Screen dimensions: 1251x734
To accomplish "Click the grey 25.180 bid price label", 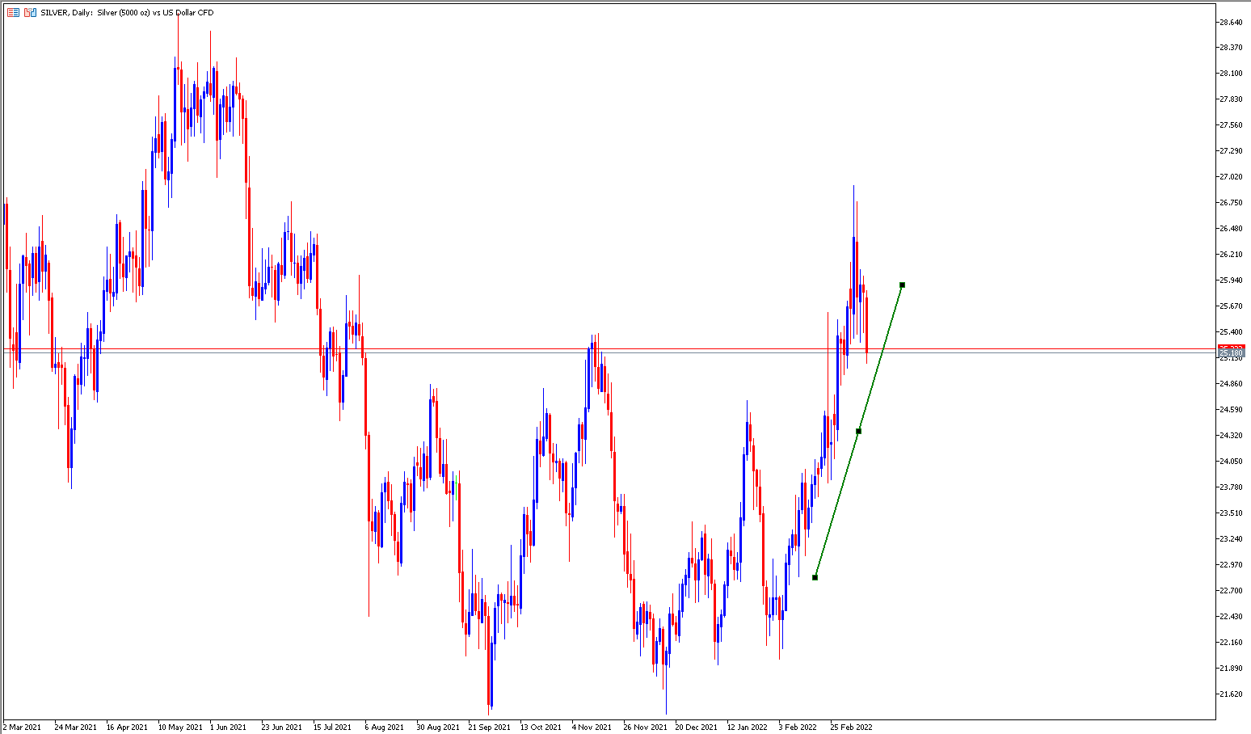I will [x=1232, y=353].
